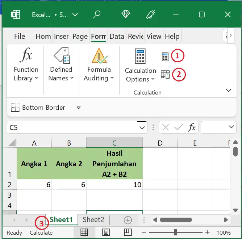Switch to Page Layout view icon
242x239 pixels.
[106, 232]
